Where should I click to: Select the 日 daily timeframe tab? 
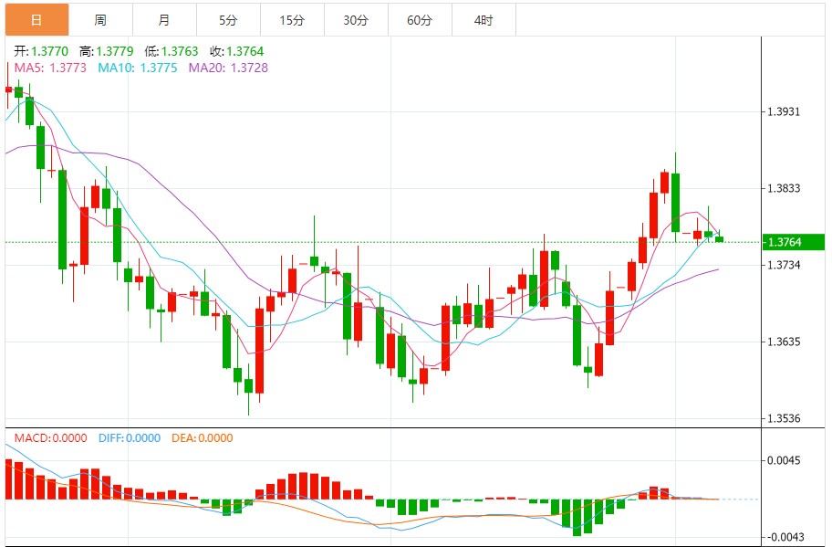(36, 20)
